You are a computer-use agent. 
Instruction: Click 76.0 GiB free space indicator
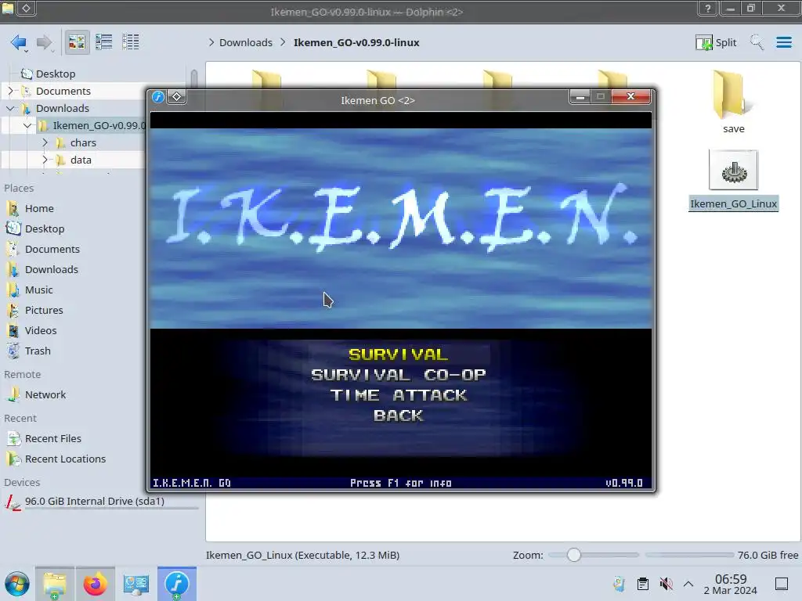768,555
